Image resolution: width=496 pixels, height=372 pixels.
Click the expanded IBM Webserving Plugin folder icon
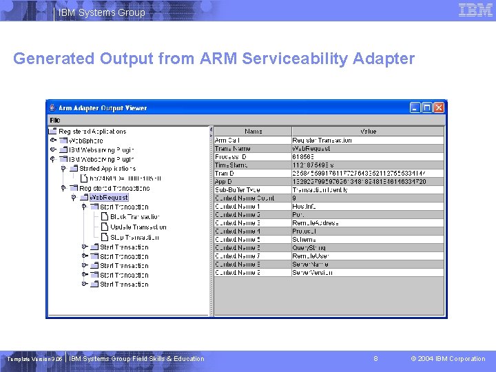[63, 159]
